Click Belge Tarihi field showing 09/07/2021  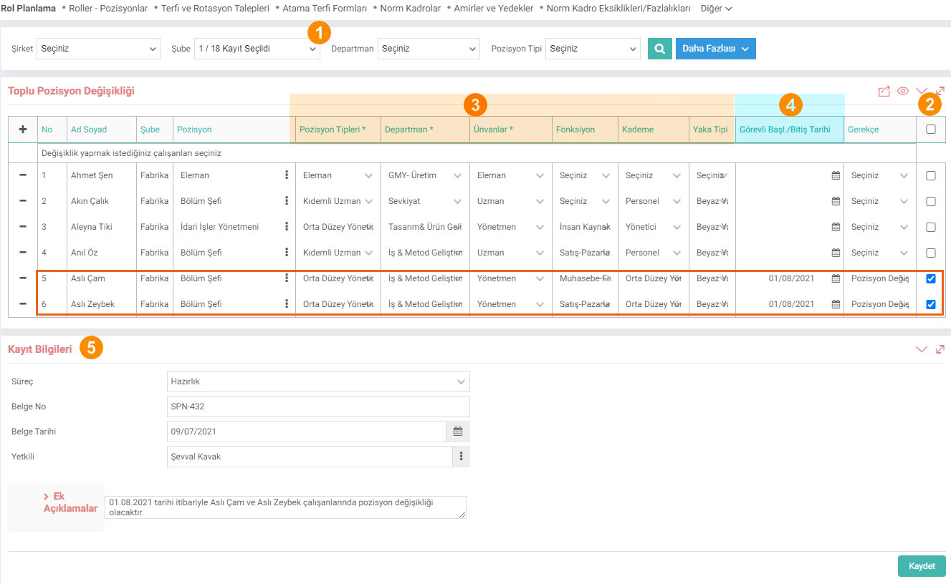click(306, 432)
